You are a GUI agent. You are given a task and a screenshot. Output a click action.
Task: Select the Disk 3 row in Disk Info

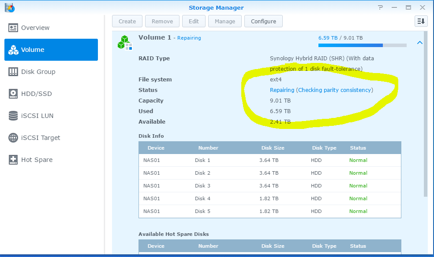pos(269,186)
